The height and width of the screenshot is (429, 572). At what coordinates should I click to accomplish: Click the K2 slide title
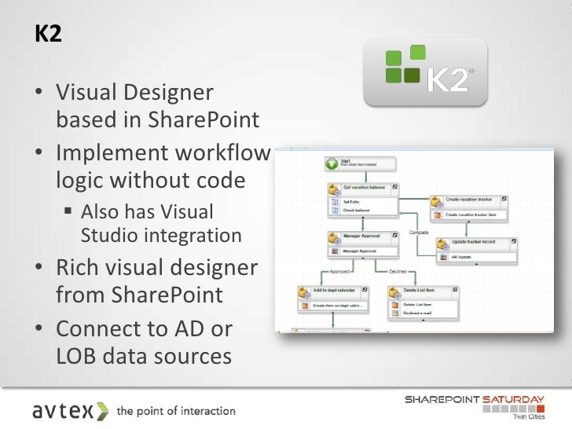48,34
